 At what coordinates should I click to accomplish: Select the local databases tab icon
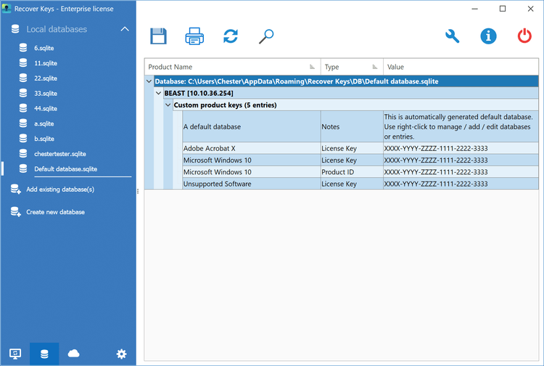[44, 354]
